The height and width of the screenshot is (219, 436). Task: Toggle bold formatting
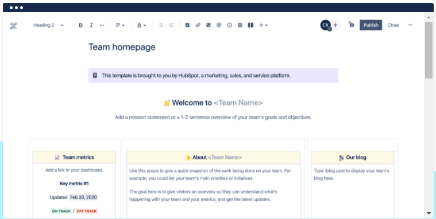point(80,25)
